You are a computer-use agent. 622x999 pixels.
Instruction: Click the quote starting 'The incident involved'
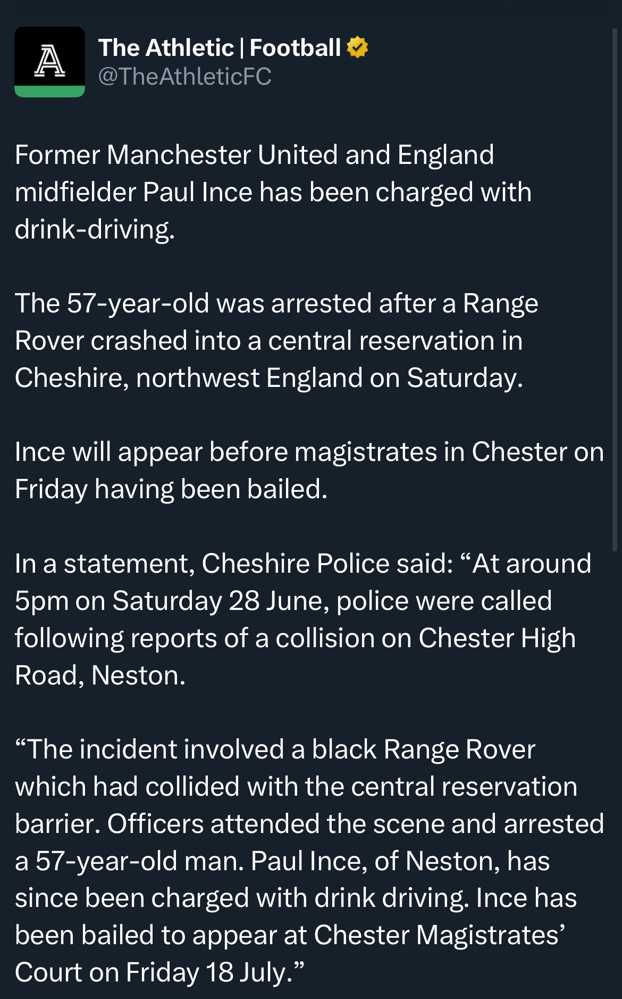tap(309, 861)
